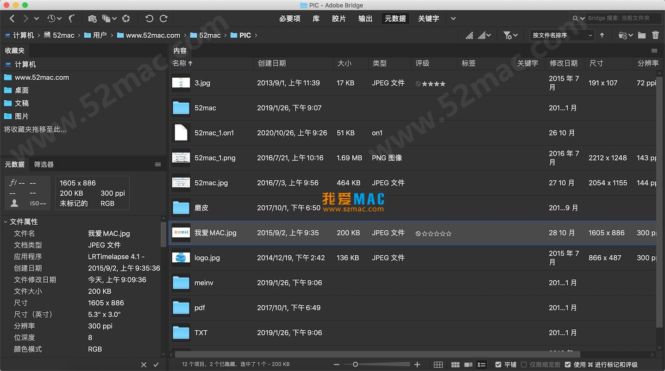The image size is (665, 371).
Task: Click the www.52mac.com breadcrumb
Action: pos(149,35)
